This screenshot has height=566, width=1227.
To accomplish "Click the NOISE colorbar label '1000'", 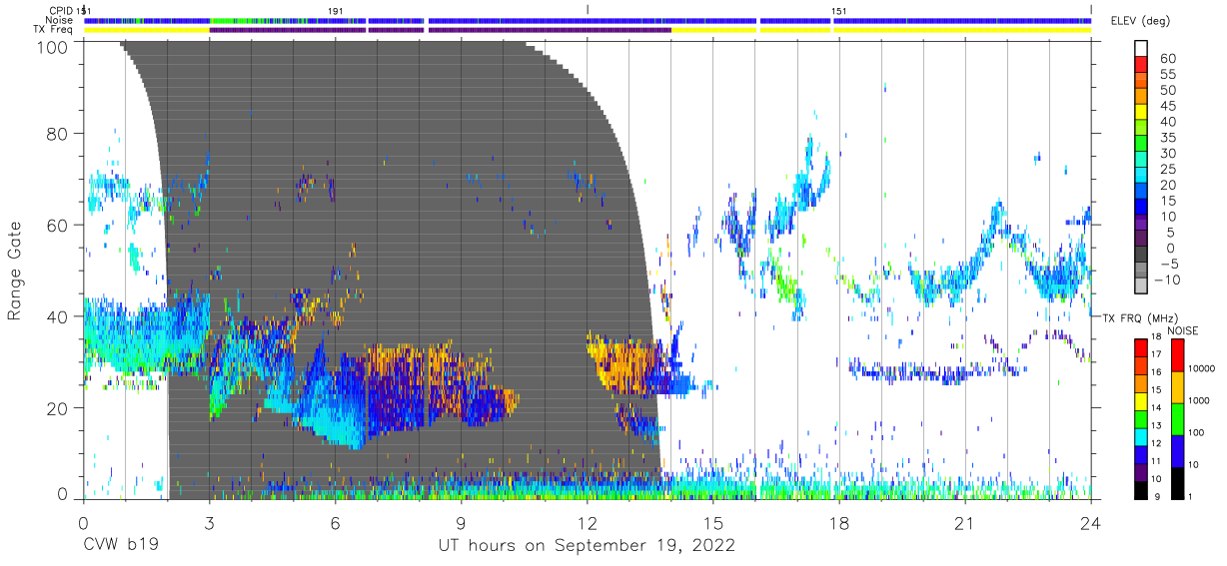I will pos(1199,401).
